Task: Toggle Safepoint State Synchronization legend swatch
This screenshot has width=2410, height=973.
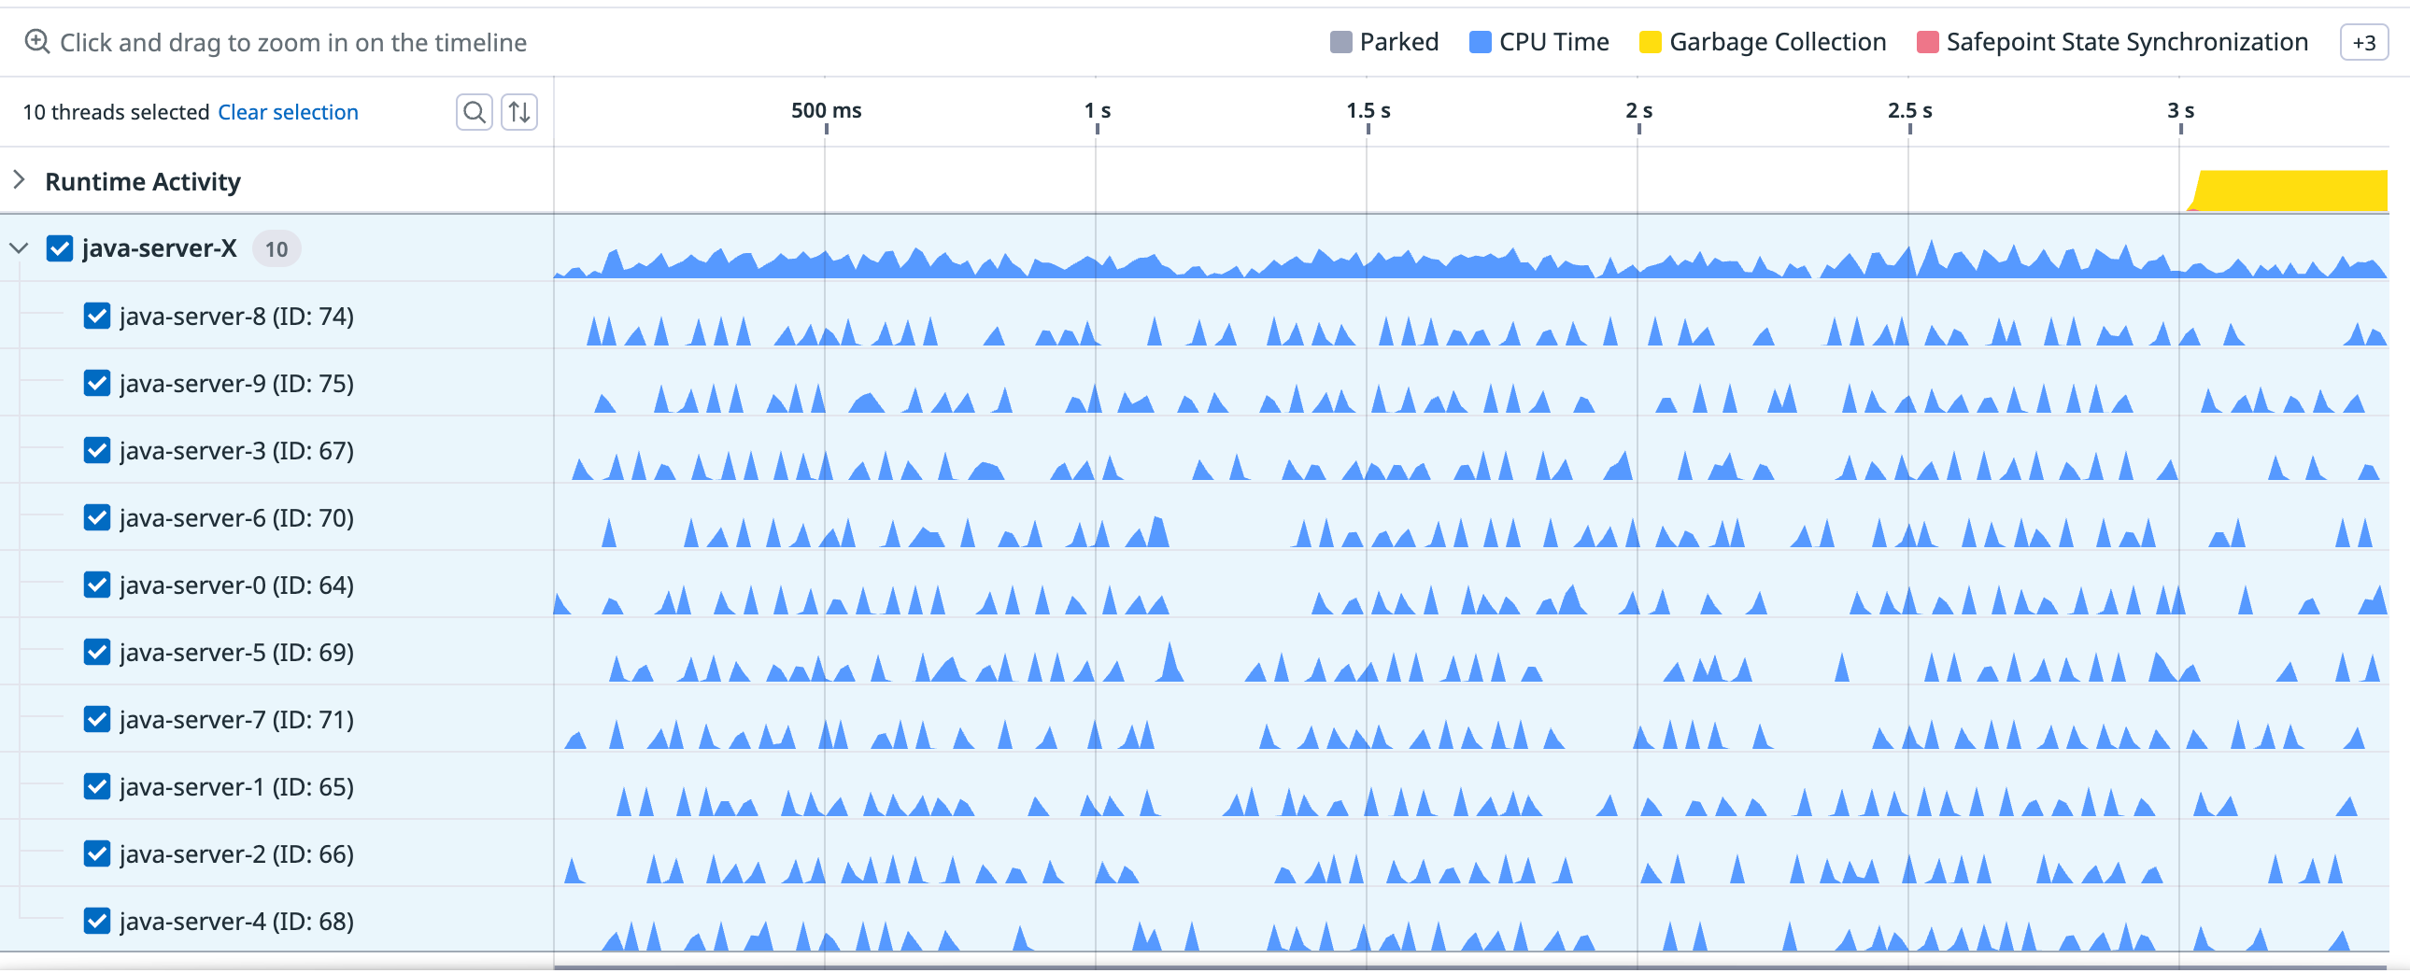Action: (1927, 42)
